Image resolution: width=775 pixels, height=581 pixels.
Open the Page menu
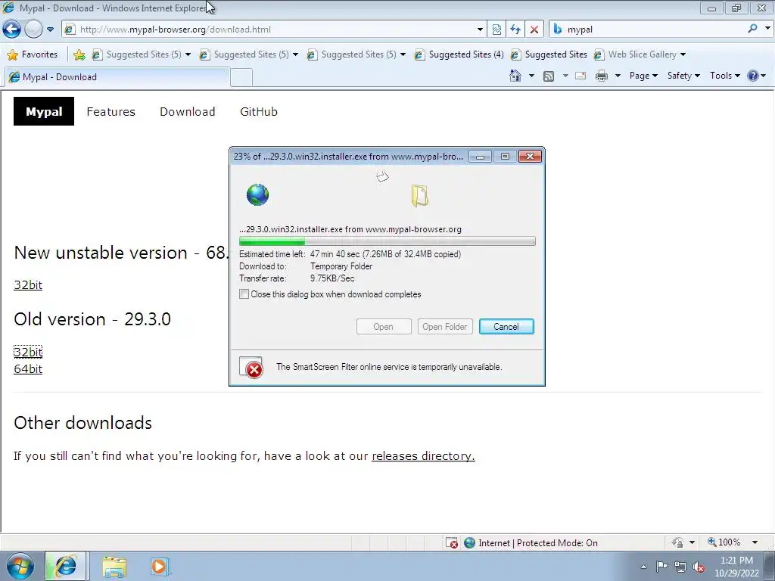pyautogui.click(x=643, y=76)
